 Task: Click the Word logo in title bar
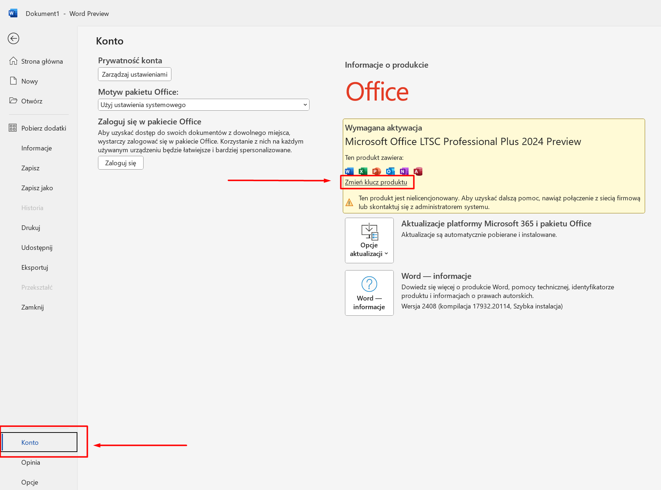[13, 13]
